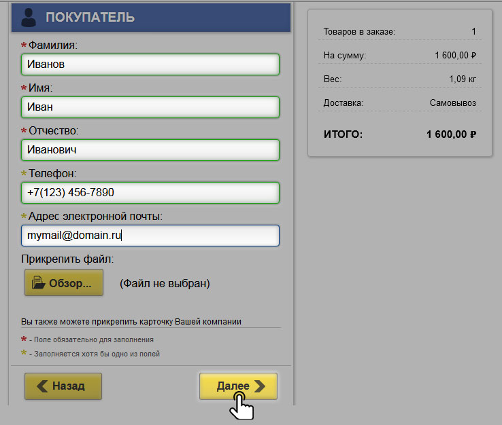Image resolution: width=502 pixels, height=425 pixels.
Task: Focus the Фамилия field containing Иванов
Action: [x=150, y=64]
